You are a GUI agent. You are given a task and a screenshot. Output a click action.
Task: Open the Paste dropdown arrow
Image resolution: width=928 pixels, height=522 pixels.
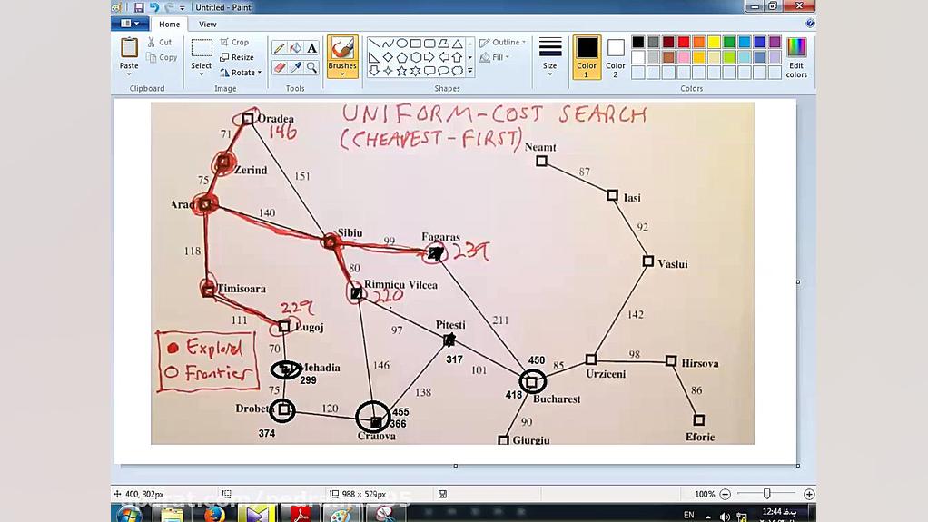[x=129, y=74]
